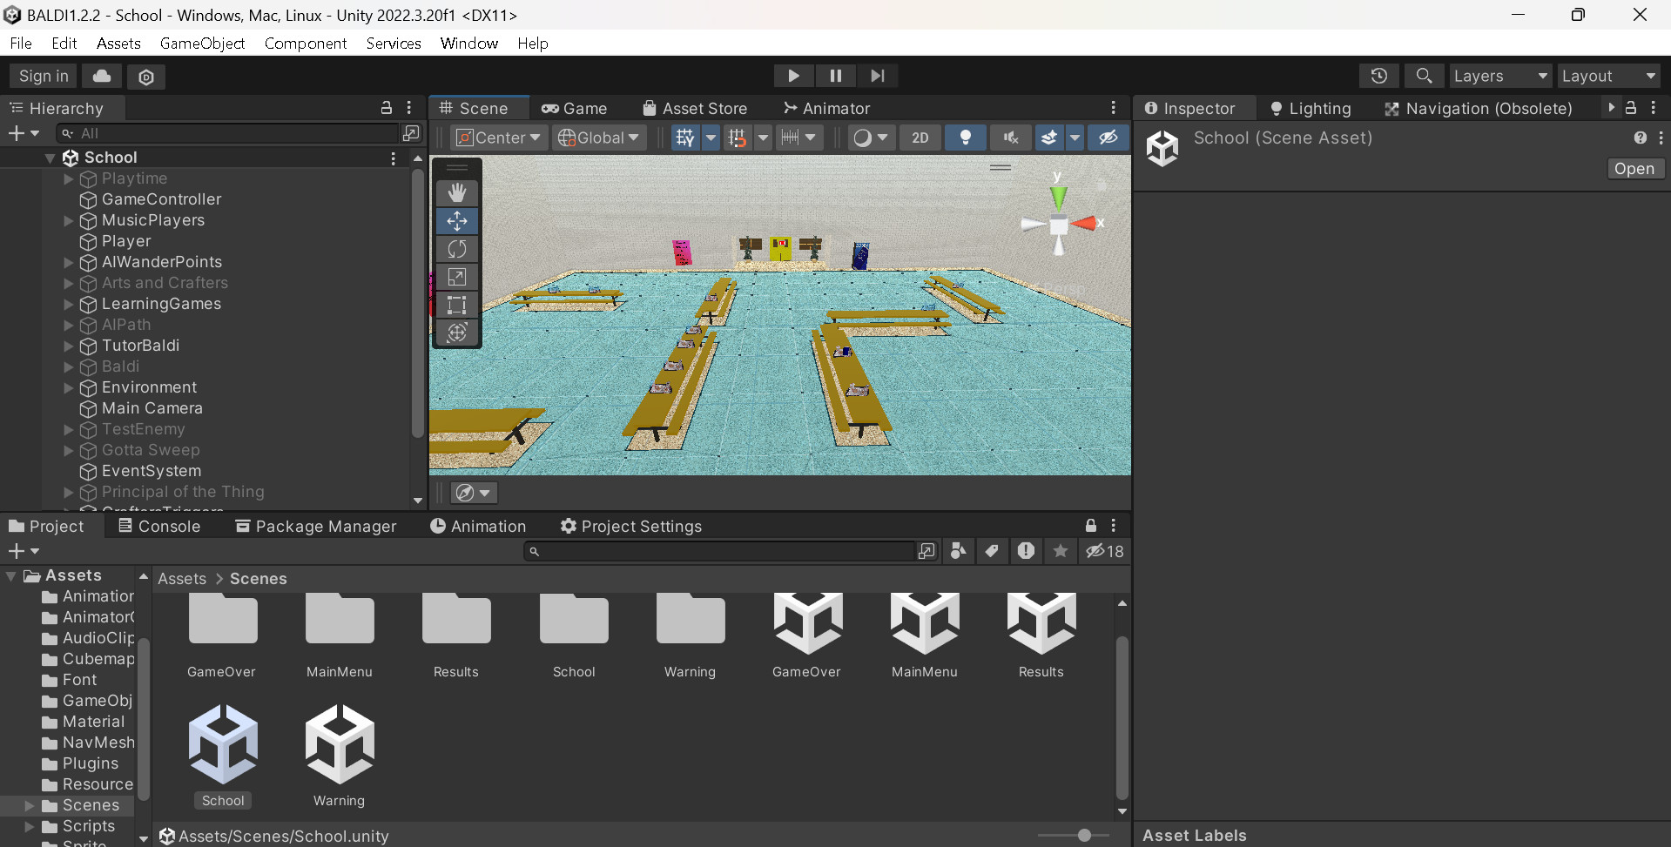
Task: Open the Layers dropdown
Action: tap(1499, 76)
